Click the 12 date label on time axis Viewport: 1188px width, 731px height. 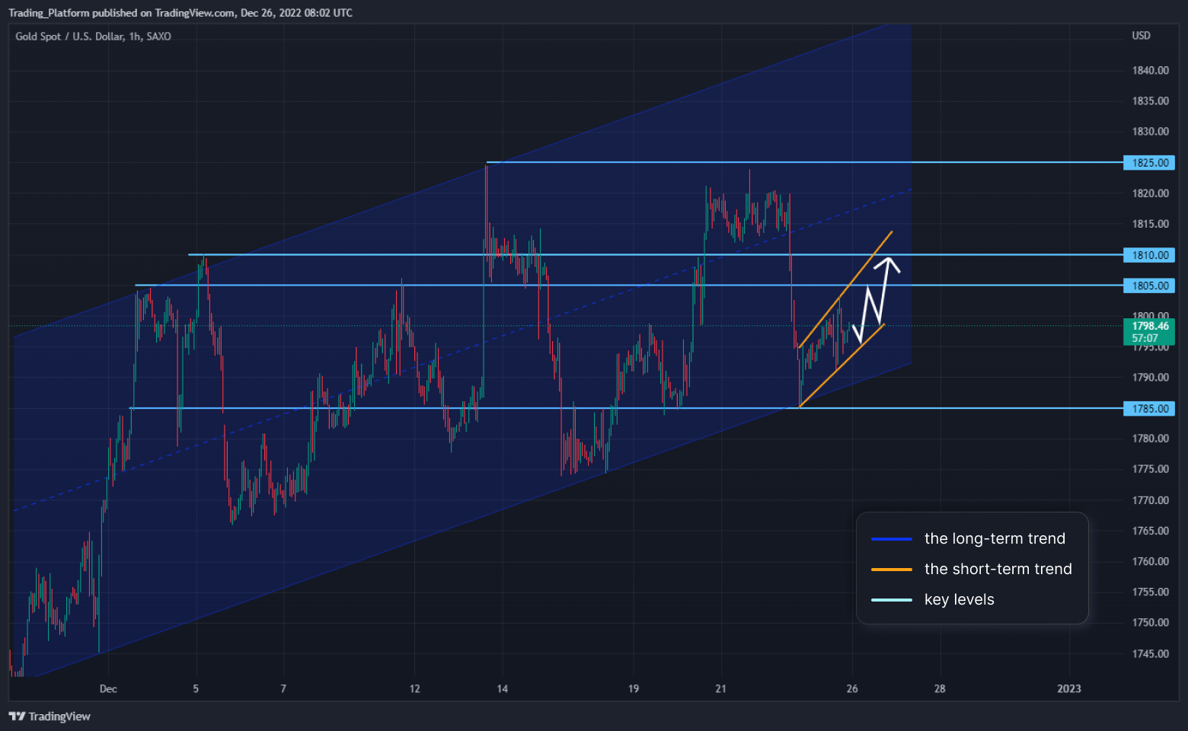(414, 689)
